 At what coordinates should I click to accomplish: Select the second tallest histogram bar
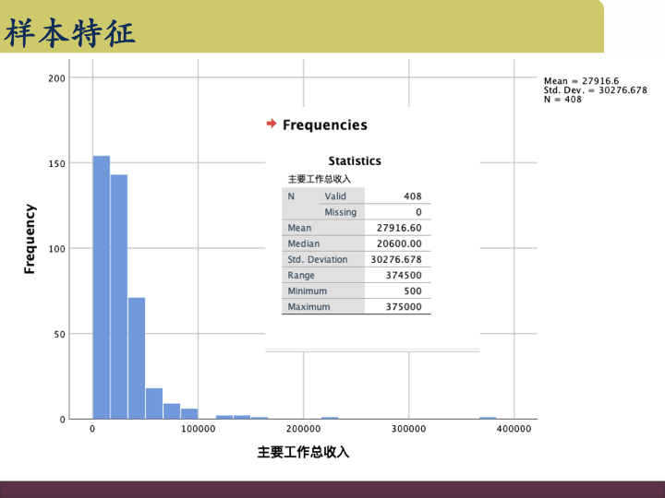(118, 295)
